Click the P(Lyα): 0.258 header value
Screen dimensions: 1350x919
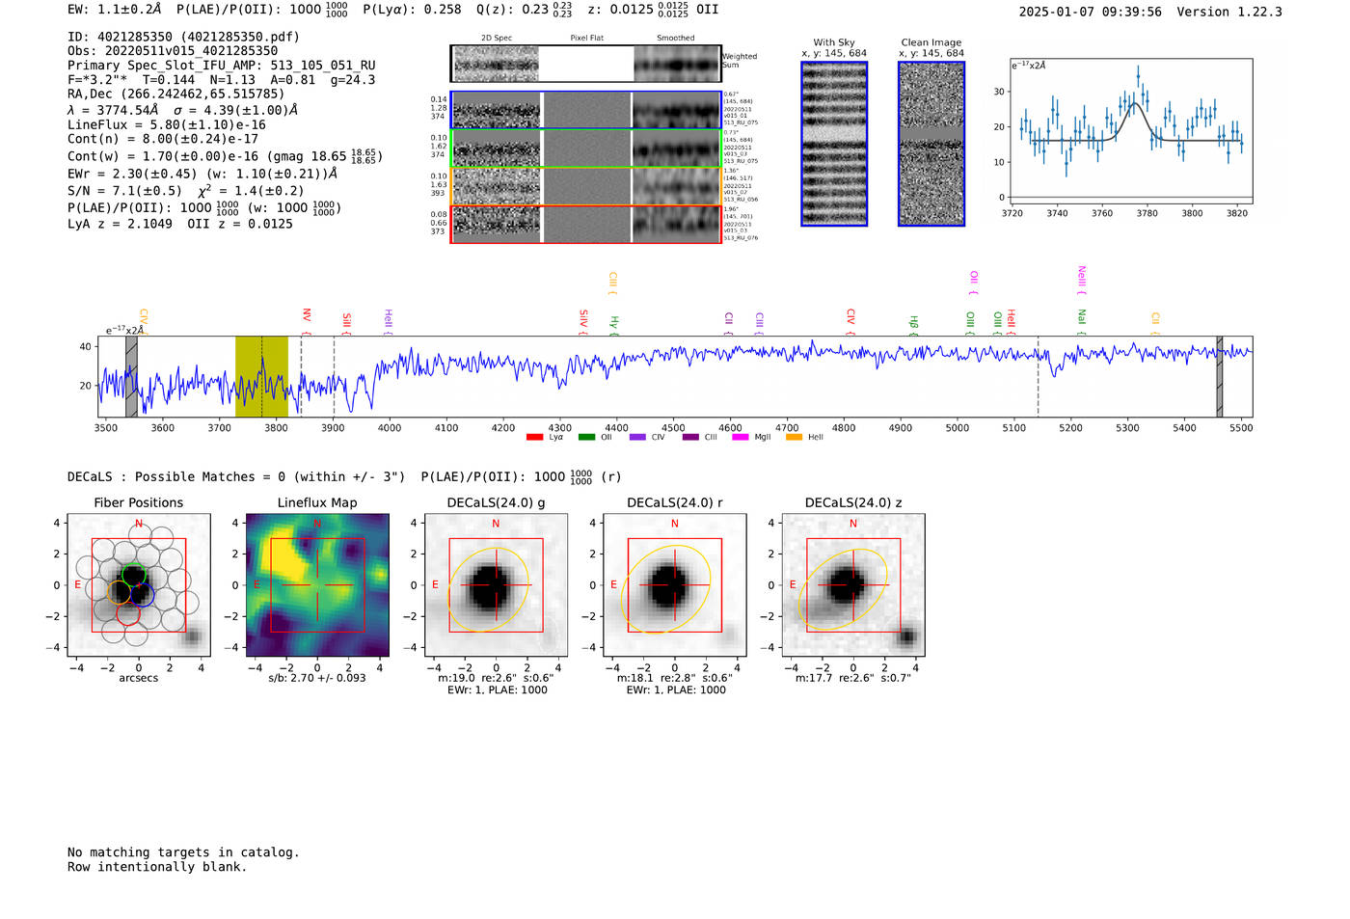point(412,9)
